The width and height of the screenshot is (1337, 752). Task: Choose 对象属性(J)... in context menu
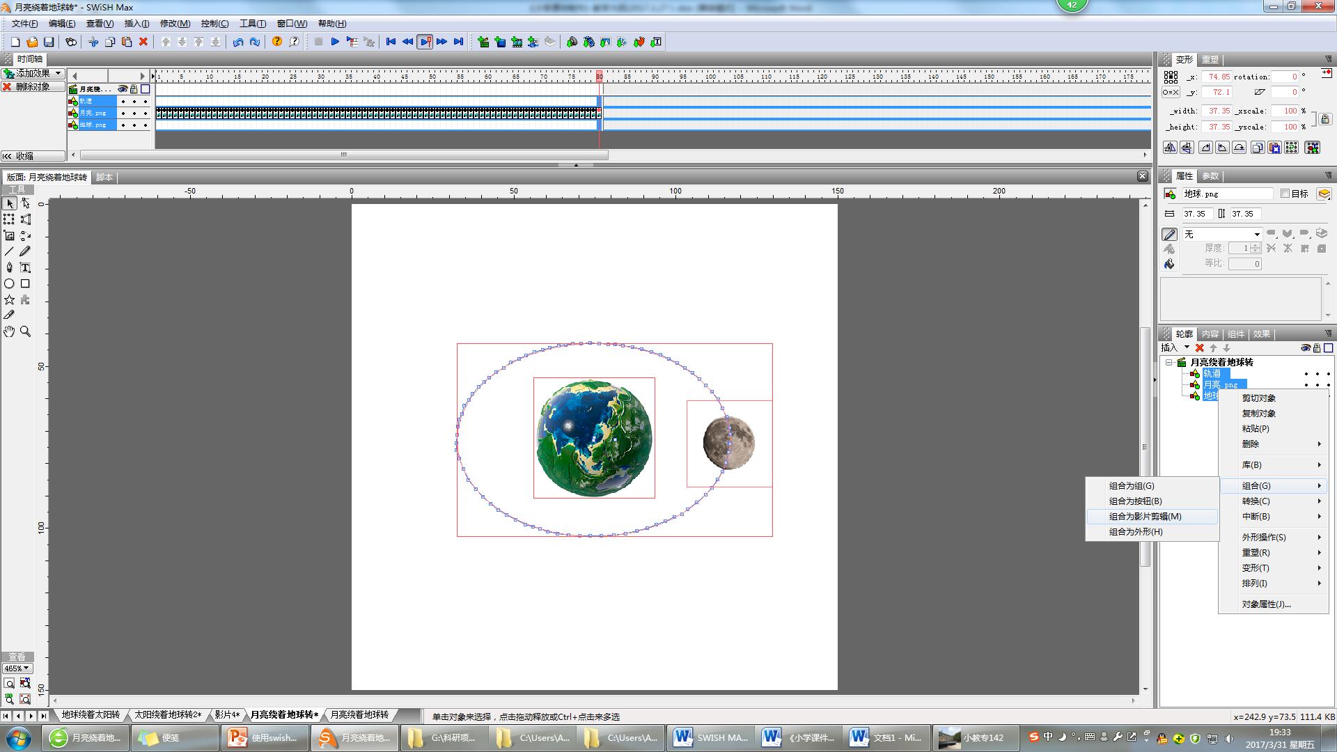[1274, 604]
